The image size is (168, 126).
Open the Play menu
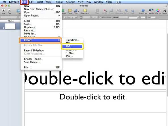[x=89, y=2]
